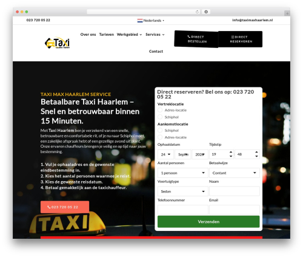Open the Aantal personen dropdown
303x257 pixels.
tap(183, 173)
